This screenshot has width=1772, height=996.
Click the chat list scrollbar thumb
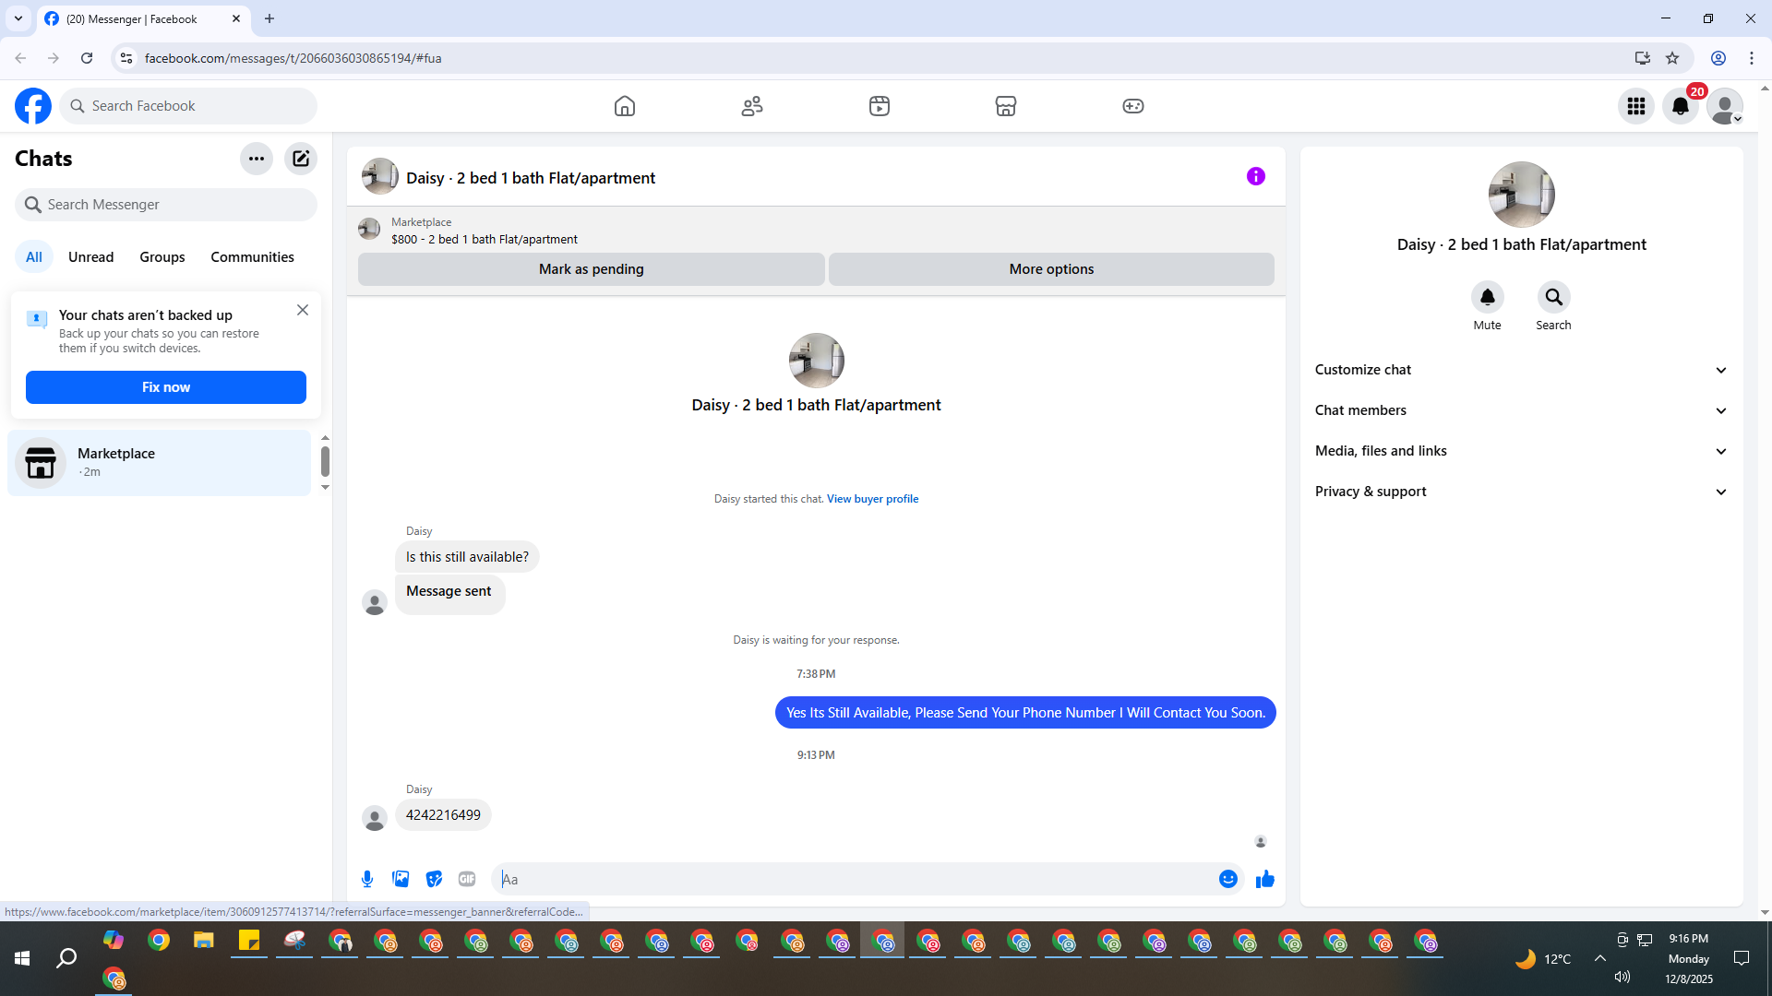click(x=325, y=461)
